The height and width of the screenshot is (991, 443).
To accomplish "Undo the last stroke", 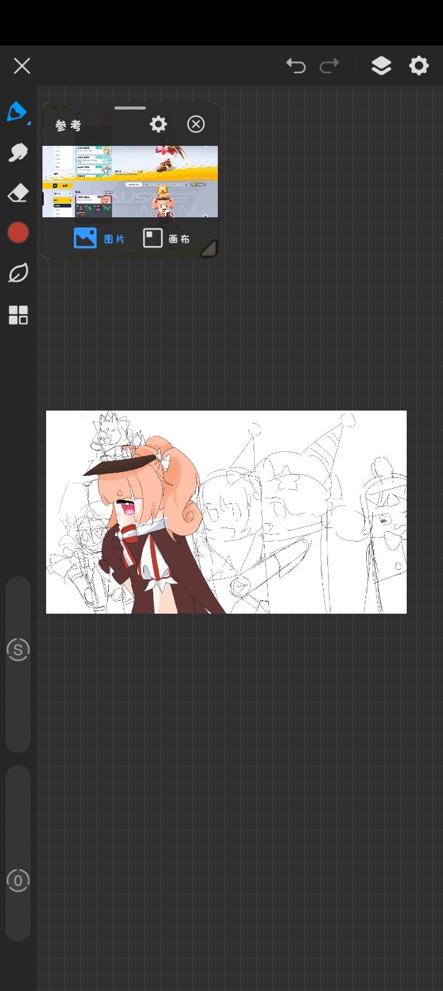I will click(296, 65).
